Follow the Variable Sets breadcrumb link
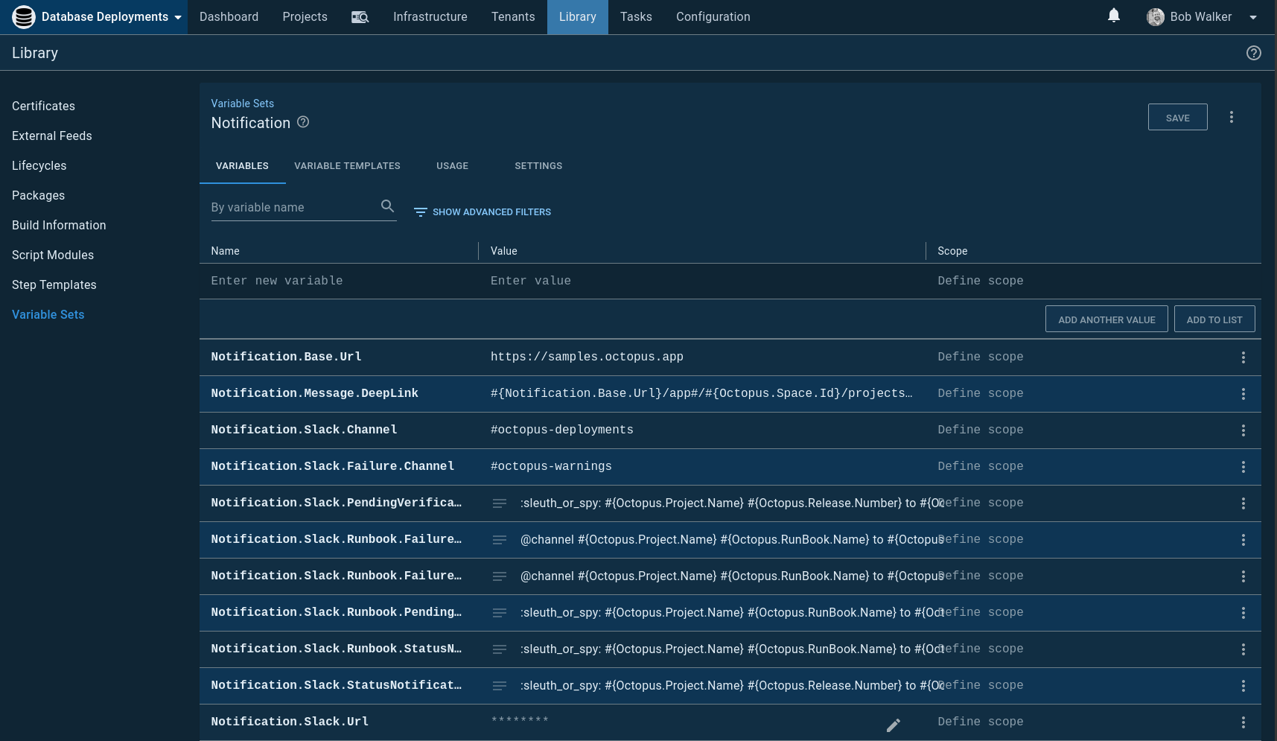 pyautogui.click(x=242, y=104)
